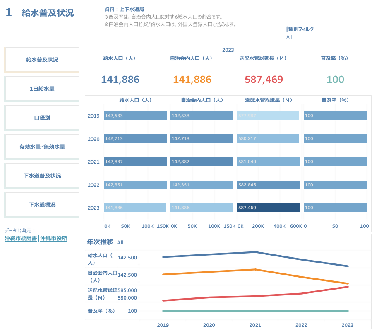Open the 給水普及状況 navigation tab

pos(42,60)
